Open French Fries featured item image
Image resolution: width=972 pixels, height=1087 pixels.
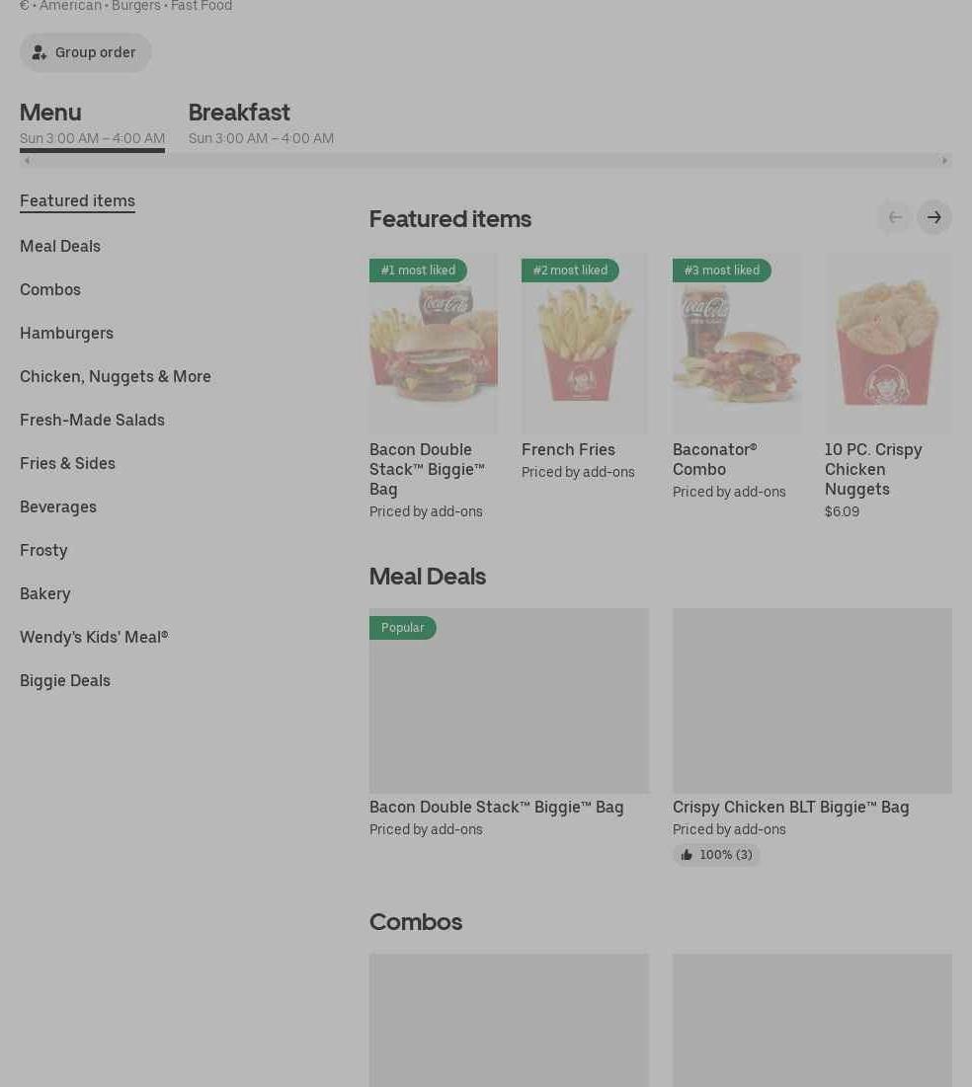tap(584, 344)
